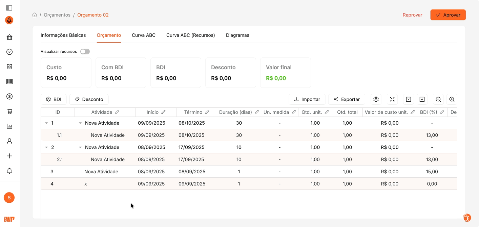The width and height of the screenshot is (479, 227).
Task: Click the zoom in magnifier icon
Action: coord(452,99)
